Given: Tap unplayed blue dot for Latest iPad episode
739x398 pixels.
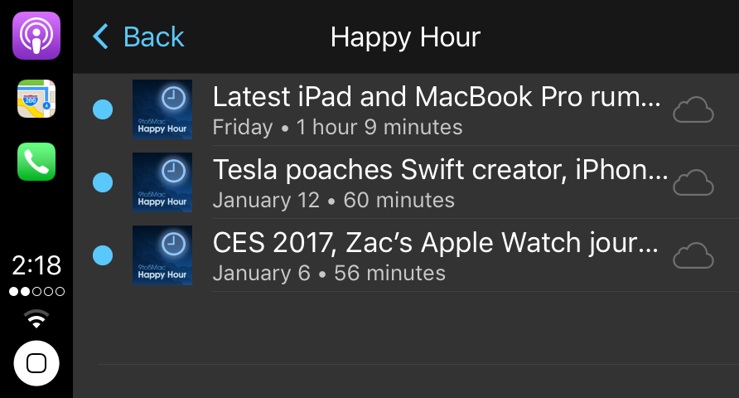Looking at the screenshot, I should 103,109.
